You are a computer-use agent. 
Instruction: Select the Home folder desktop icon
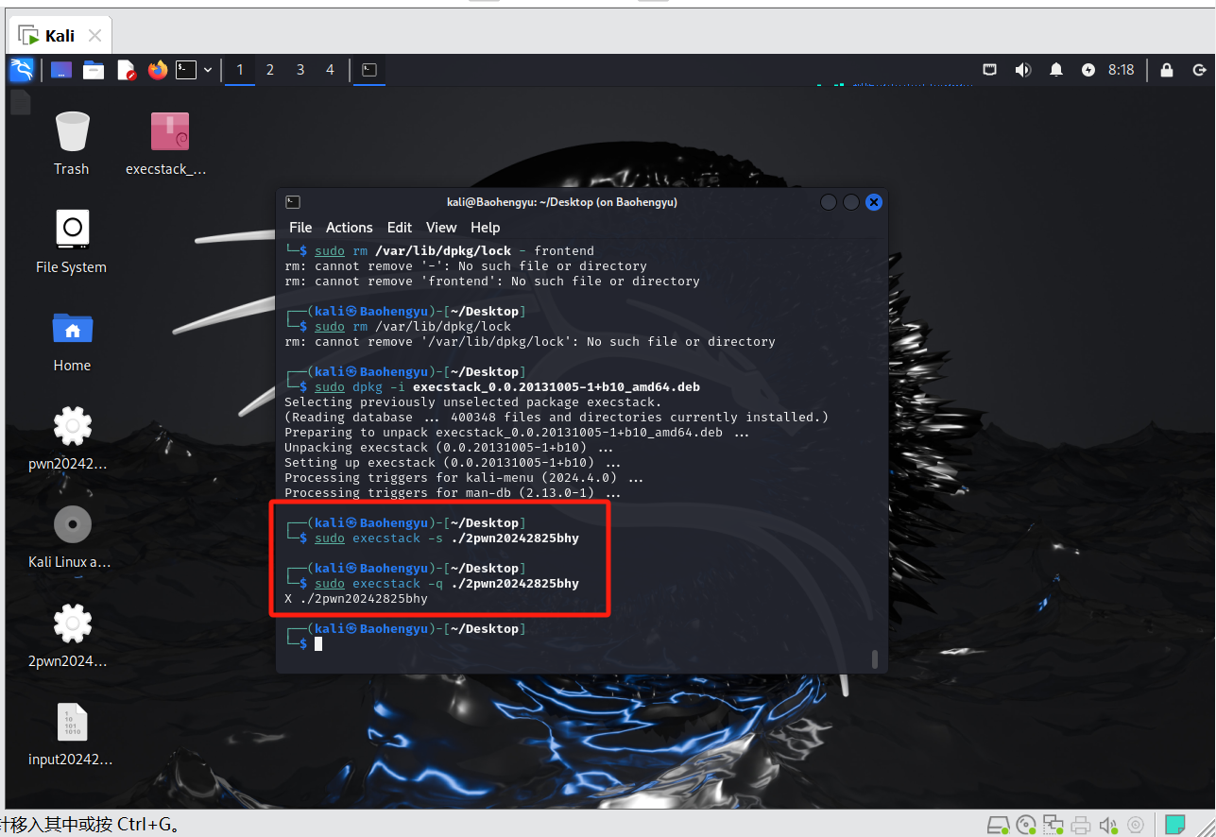(72, 340)
